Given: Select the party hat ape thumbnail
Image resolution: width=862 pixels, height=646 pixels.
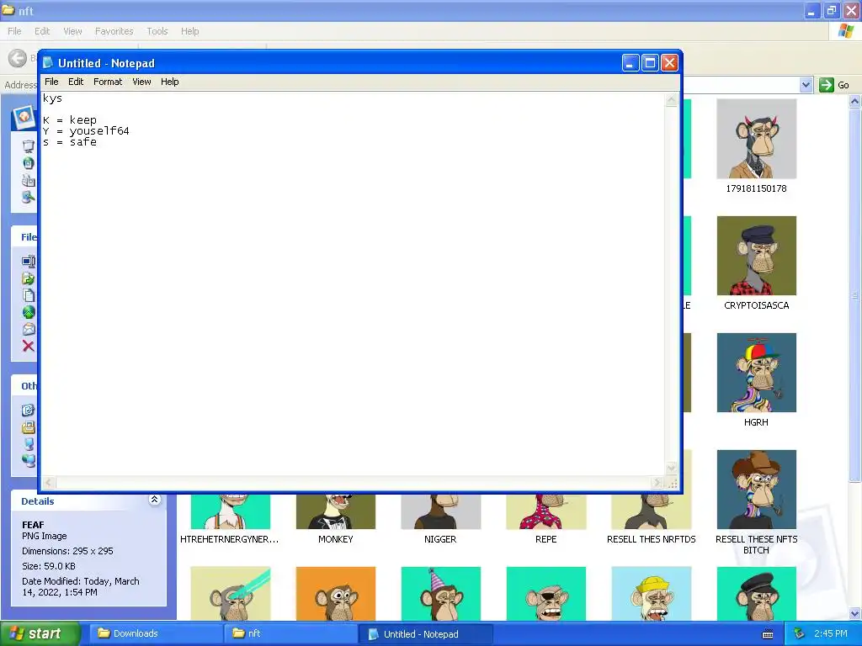Looking at the screenshot, I should pyautogui.click(x=441, y=594).
